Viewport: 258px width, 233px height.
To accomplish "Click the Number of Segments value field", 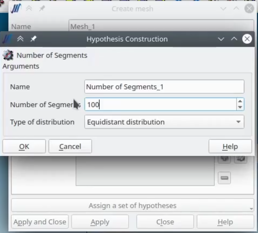I will tap(161, 104).
